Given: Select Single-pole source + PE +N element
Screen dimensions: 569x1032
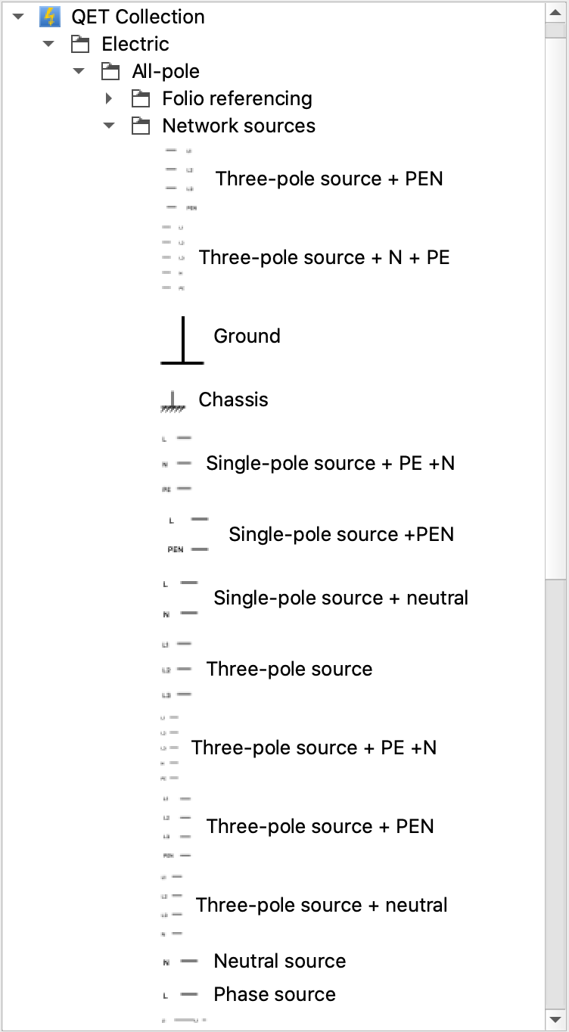Looking at the screenshot, I should pos(330,463).
